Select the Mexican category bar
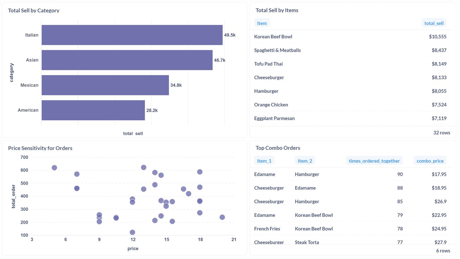 (106, 85)
